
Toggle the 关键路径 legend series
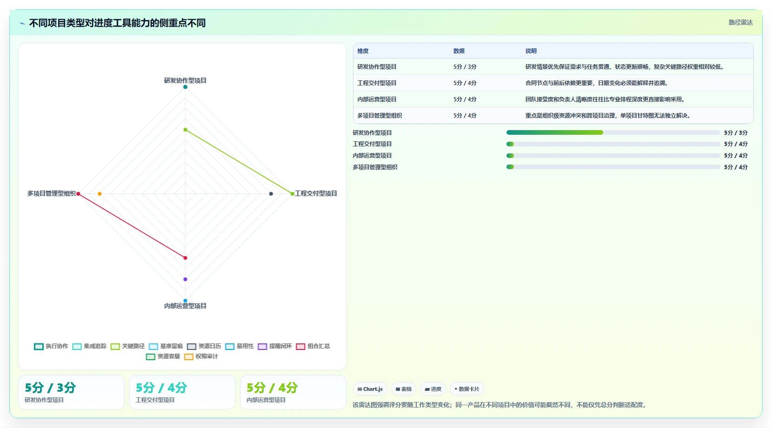[x=127, y=346]
